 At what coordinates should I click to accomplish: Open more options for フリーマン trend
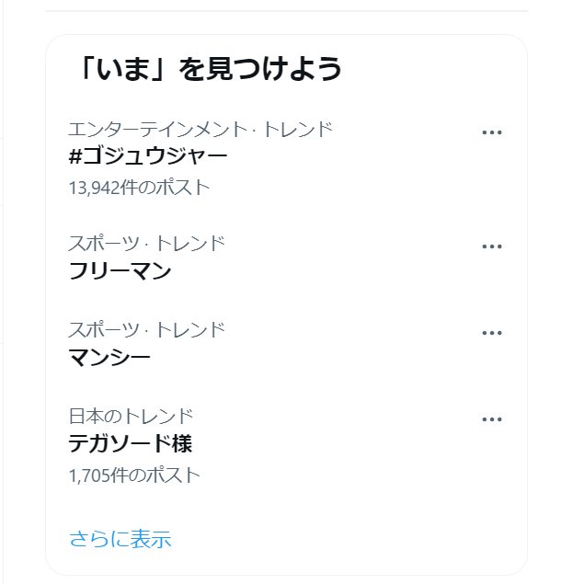coord(492,246)
